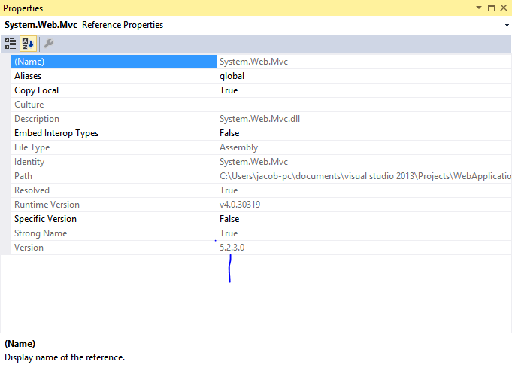Image resolution: width=512 pixels, height=380 pixels.
Task: Click the Properties title bar text
Action: point(23,8)
